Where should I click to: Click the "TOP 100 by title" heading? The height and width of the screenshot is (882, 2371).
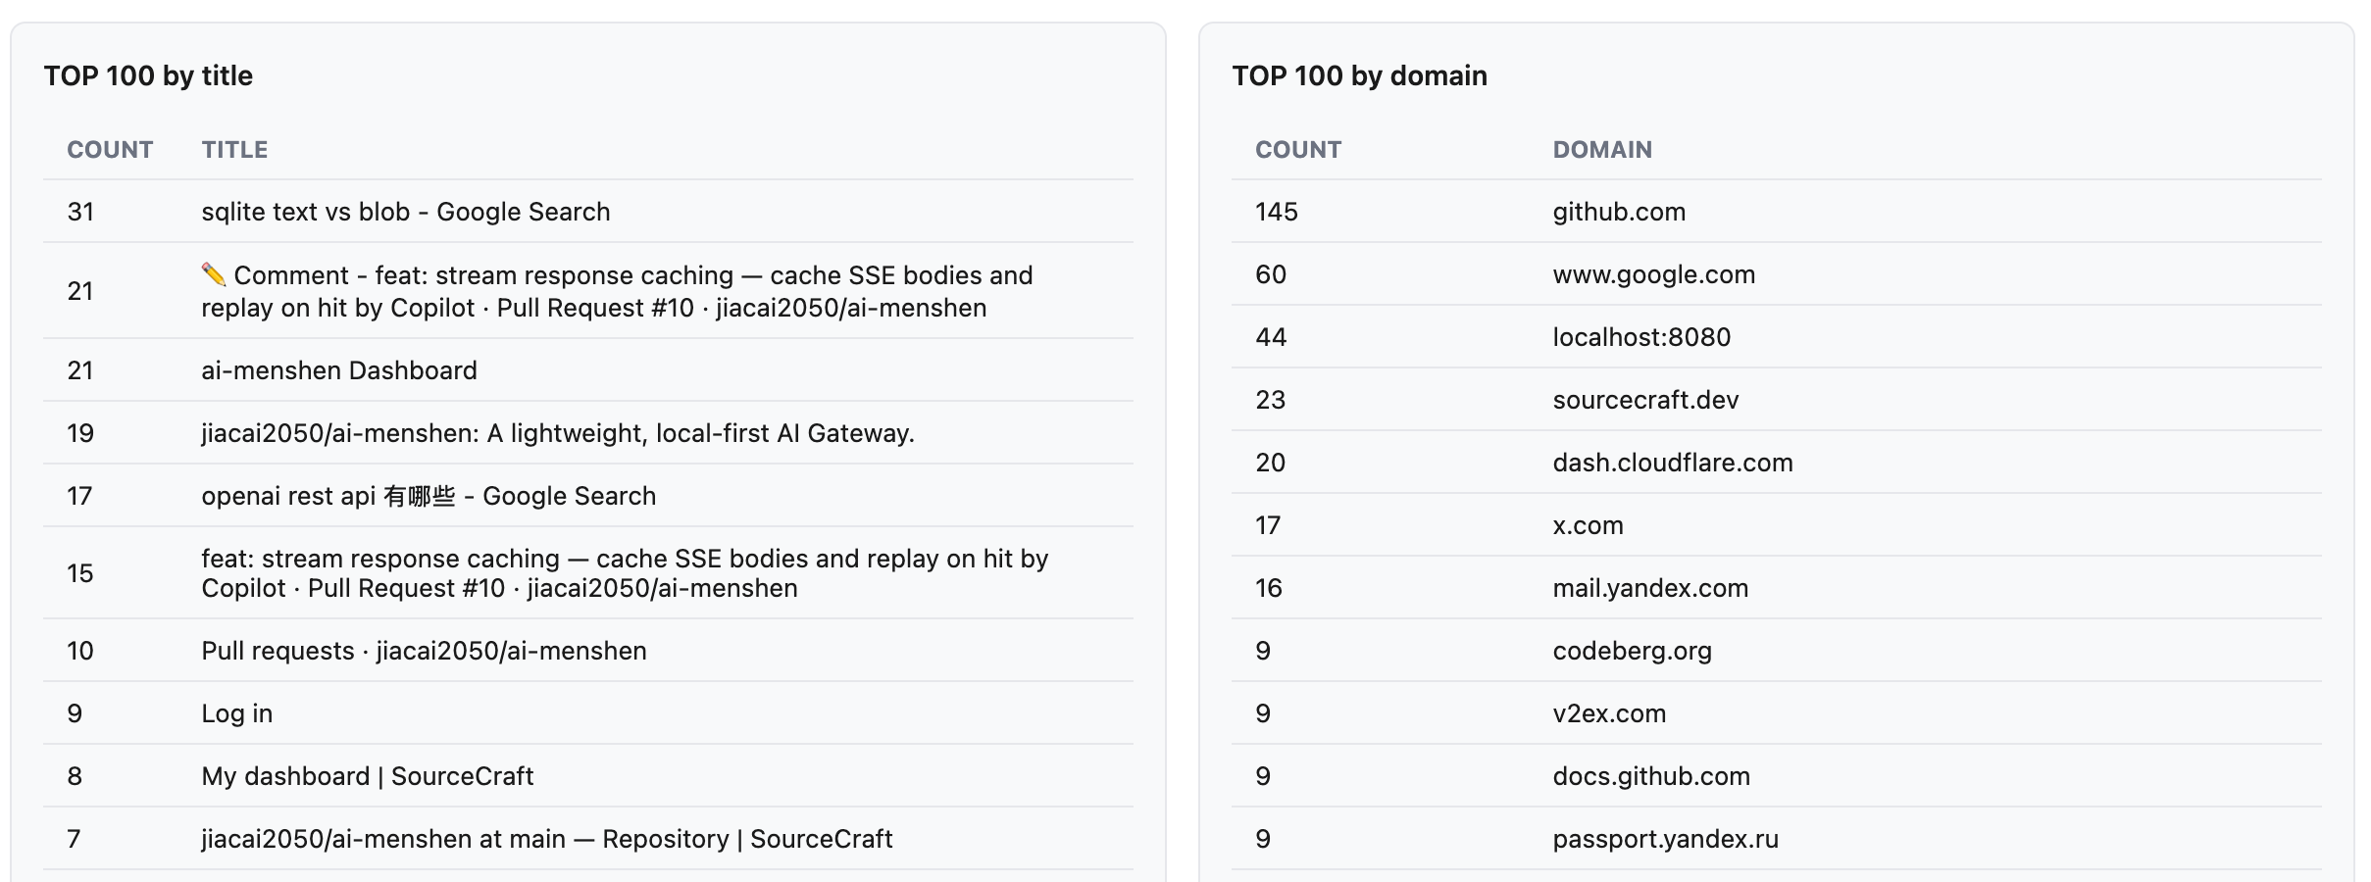click(x=148, y=75)
